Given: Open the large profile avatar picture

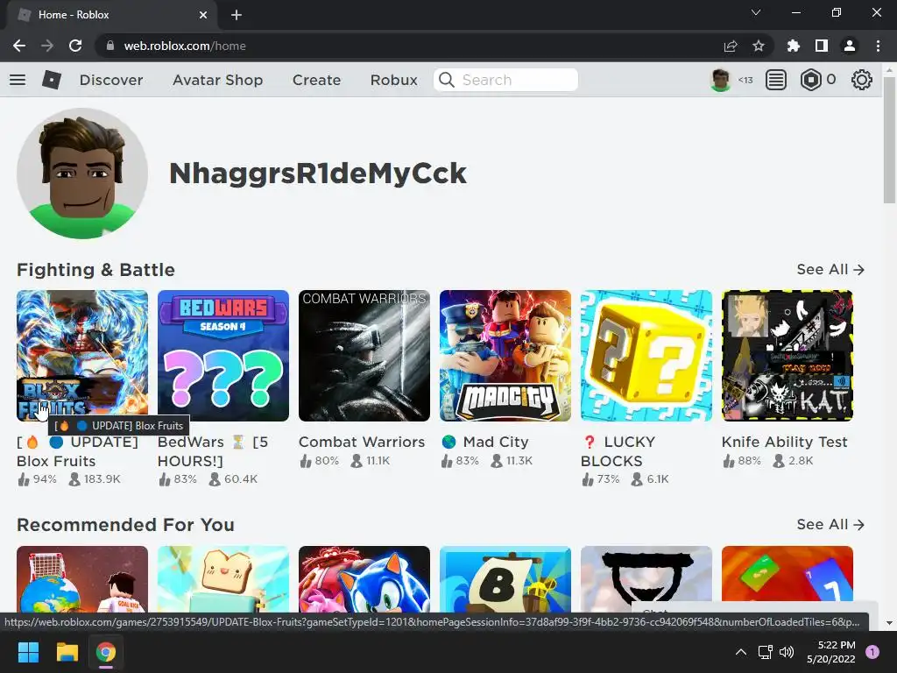Looking at the screenshot, I should point(82,174).
